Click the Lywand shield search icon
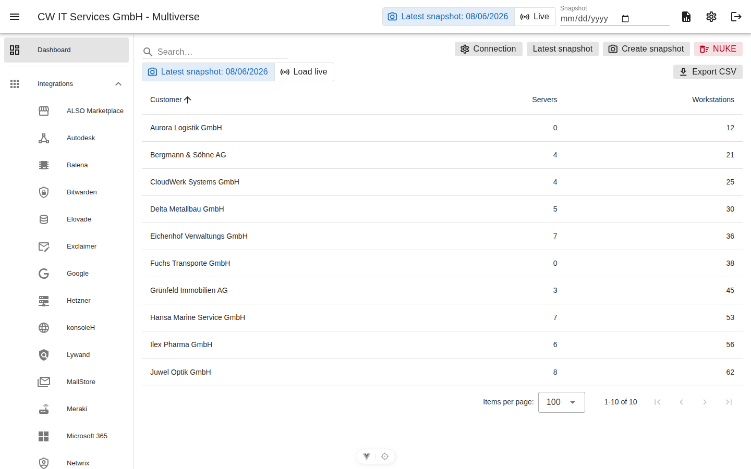751x469 pixels. coord(44,355)
